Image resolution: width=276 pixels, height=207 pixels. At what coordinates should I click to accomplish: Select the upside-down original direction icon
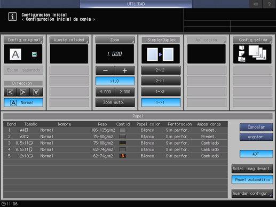pos(36,92)
